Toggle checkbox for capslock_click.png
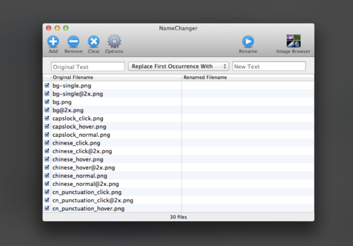 (47, 119)
